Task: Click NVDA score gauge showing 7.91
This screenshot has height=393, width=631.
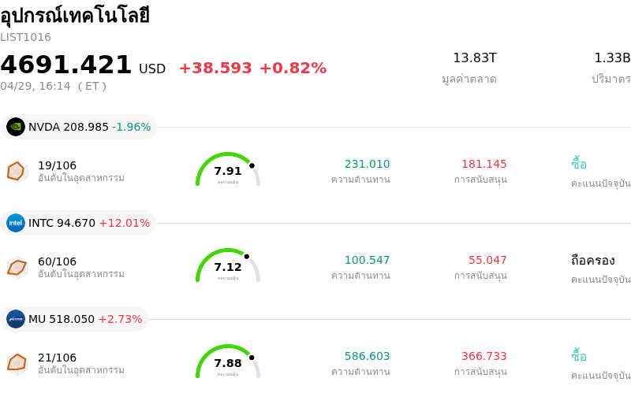Action: click(228, 170)
